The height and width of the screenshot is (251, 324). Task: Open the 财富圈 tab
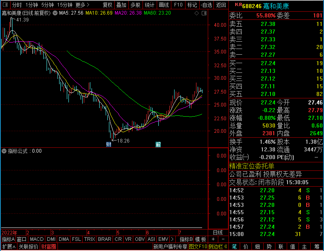click(49, 247)
